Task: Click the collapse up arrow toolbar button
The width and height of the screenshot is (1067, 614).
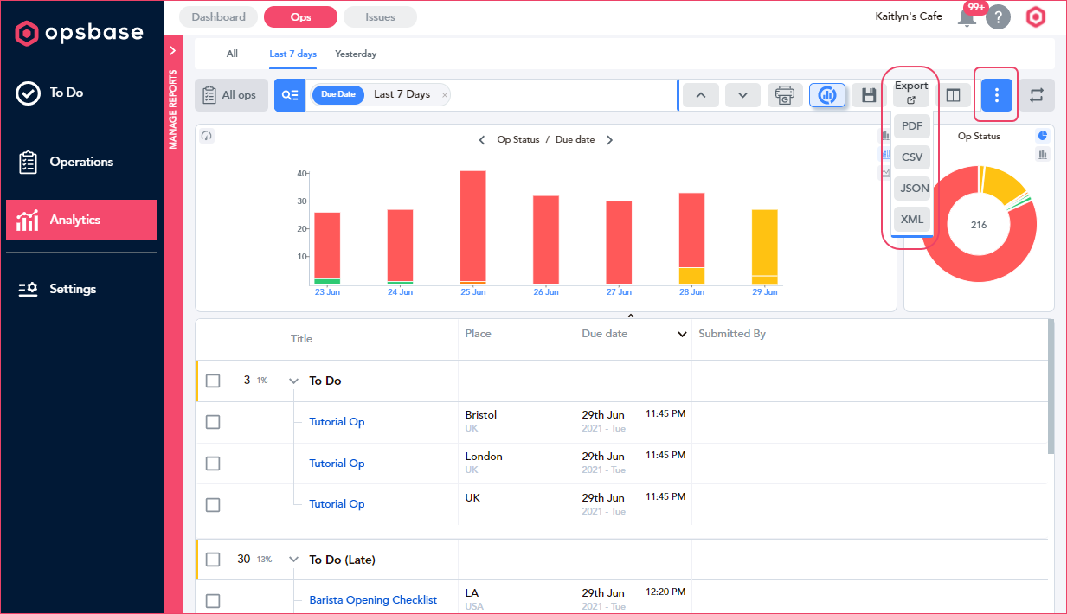Action: (701, 95)
